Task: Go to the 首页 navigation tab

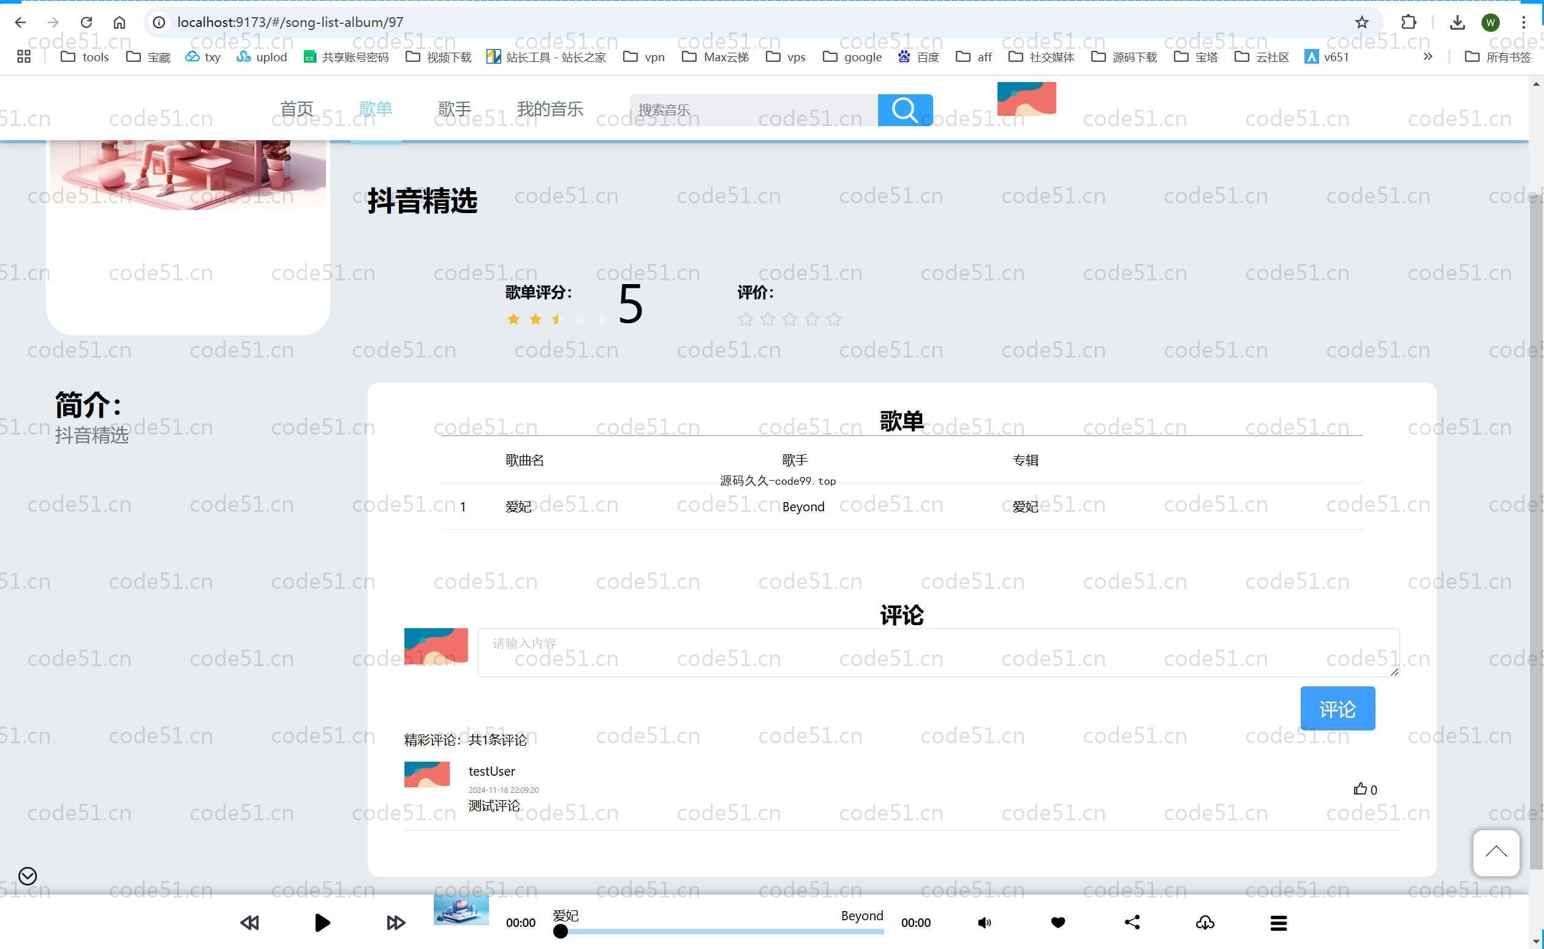Action: coord(297,108)
